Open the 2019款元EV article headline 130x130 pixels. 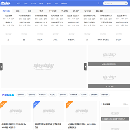14,126
